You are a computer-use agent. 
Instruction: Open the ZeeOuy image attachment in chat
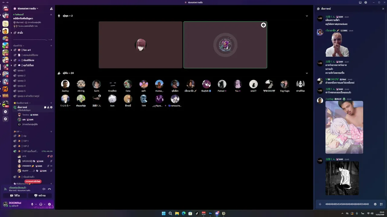click(x=344, y=127)
